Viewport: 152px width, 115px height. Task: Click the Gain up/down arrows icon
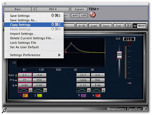point(16,75)
